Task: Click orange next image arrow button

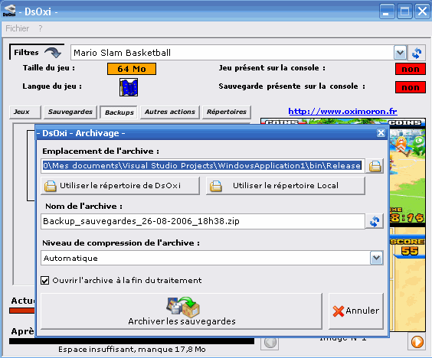Action: [417, 342]
